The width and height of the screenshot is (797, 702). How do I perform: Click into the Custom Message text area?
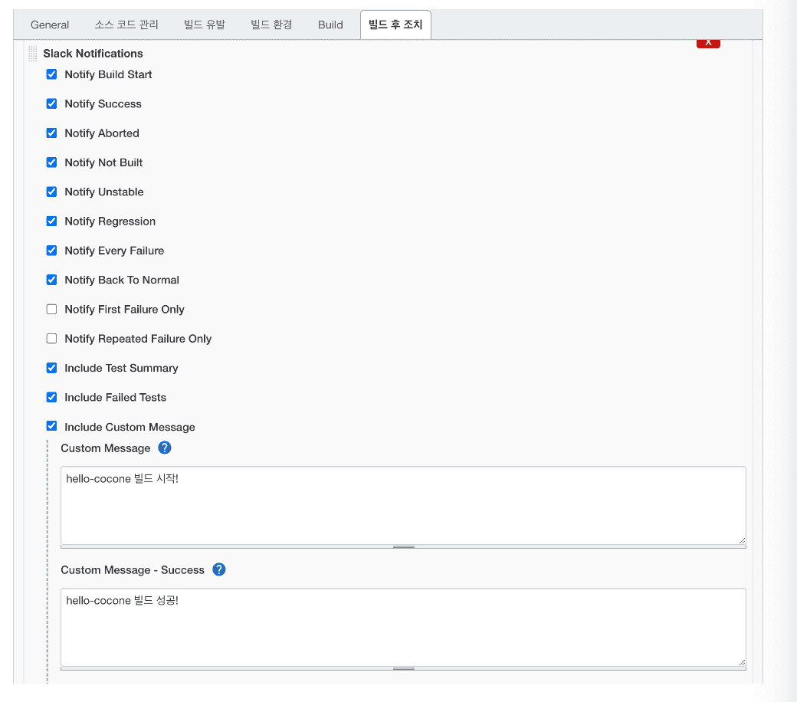403,505
